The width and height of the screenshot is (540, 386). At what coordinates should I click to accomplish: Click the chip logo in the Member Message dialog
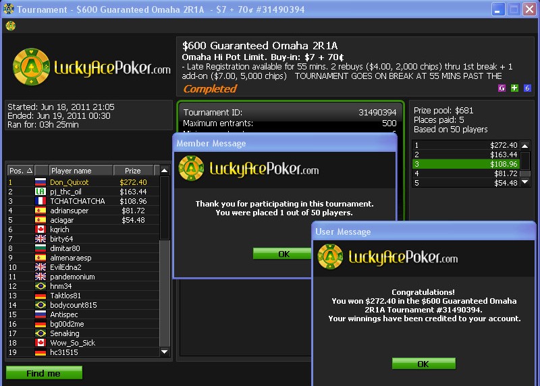pos(191,169)
